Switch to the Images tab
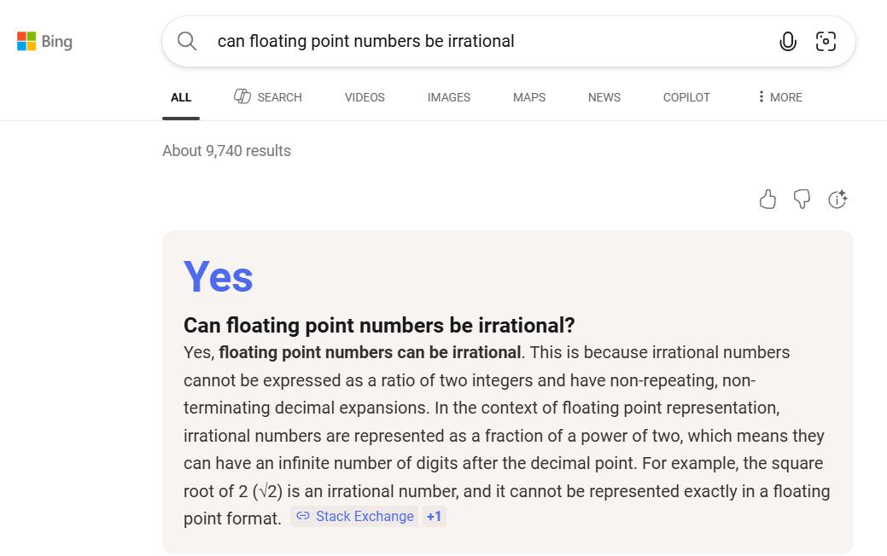The image size is (887, 556). click(x=448, y=97)
